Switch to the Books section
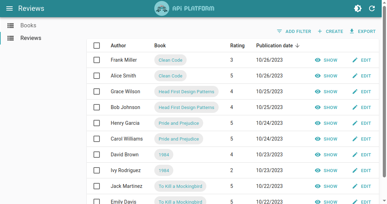Image resolution: width=387 pixels, height=204 pixels. [28, 25]
